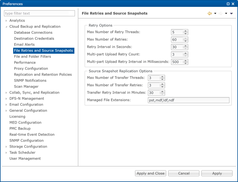Decrease Multi-part Upload Retry Interval Milliseconds
This screenshot has height=182, width=238.
tap(185, 63)
